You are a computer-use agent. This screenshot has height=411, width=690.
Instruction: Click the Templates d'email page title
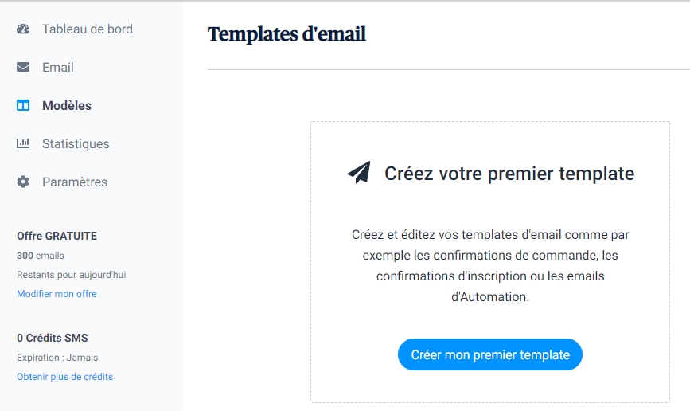point(287,34)
